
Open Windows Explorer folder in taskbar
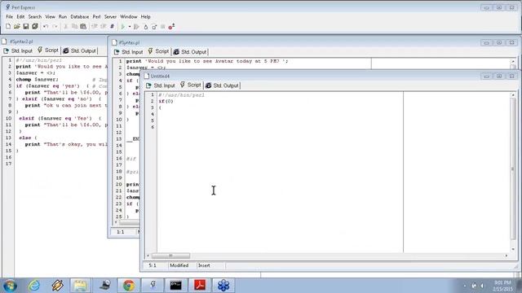click(80, 286)
